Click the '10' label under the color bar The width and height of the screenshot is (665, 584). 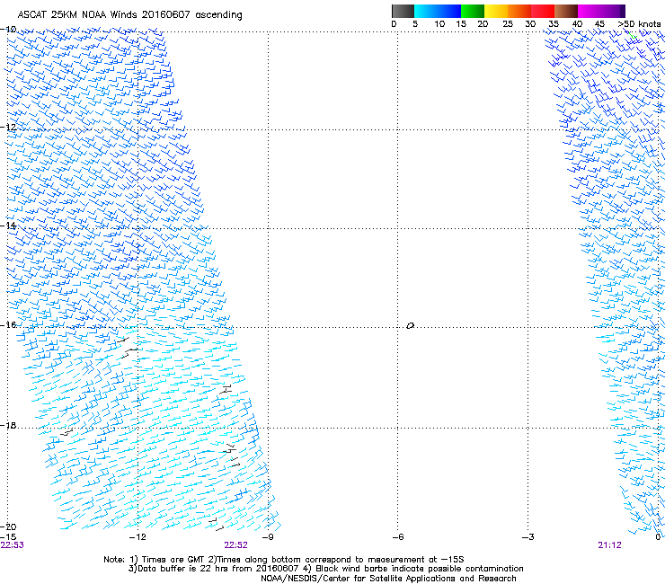click(x=439, y=24)
